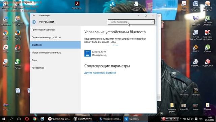The width and height of the screenshot is (216, 122).
Task: Open uTorrent desktop shortcut
Action: (x=208, y=48)
